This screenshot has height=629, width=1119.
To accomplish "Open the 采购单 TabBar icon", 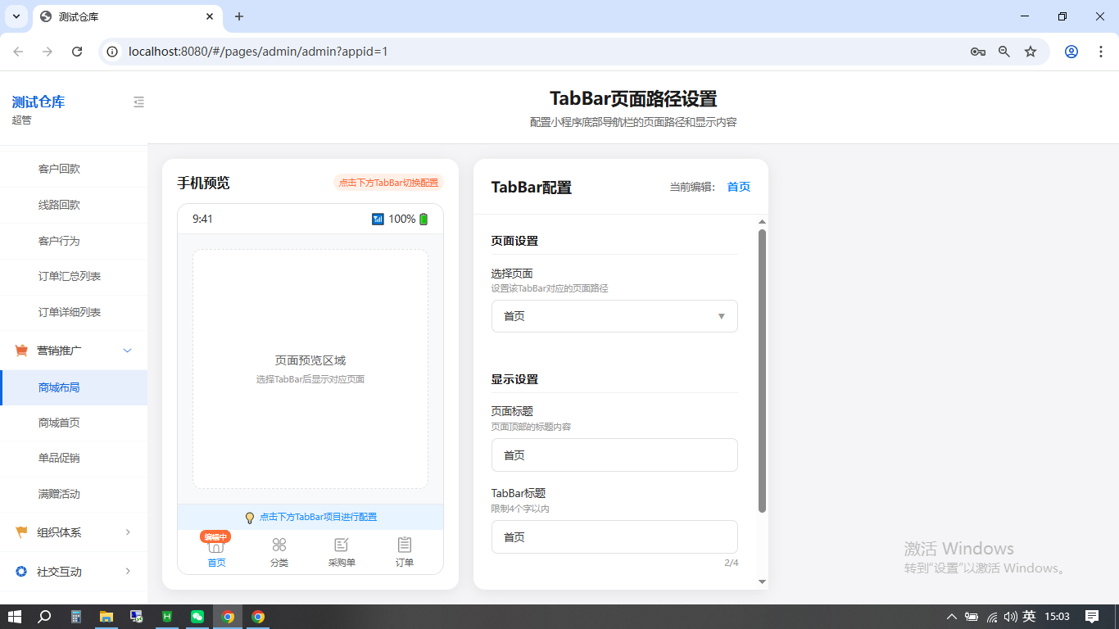I will point(342,545).
